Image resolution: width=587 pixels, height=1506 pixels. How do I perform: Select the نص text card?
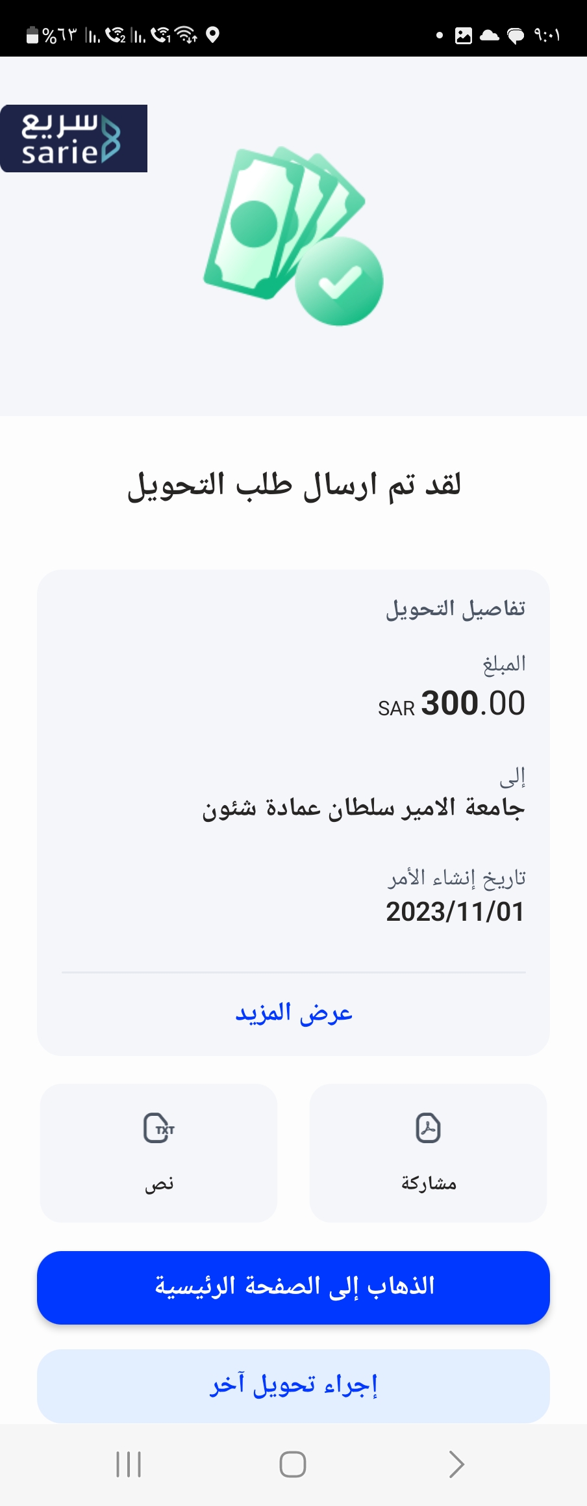[158, 1153]
